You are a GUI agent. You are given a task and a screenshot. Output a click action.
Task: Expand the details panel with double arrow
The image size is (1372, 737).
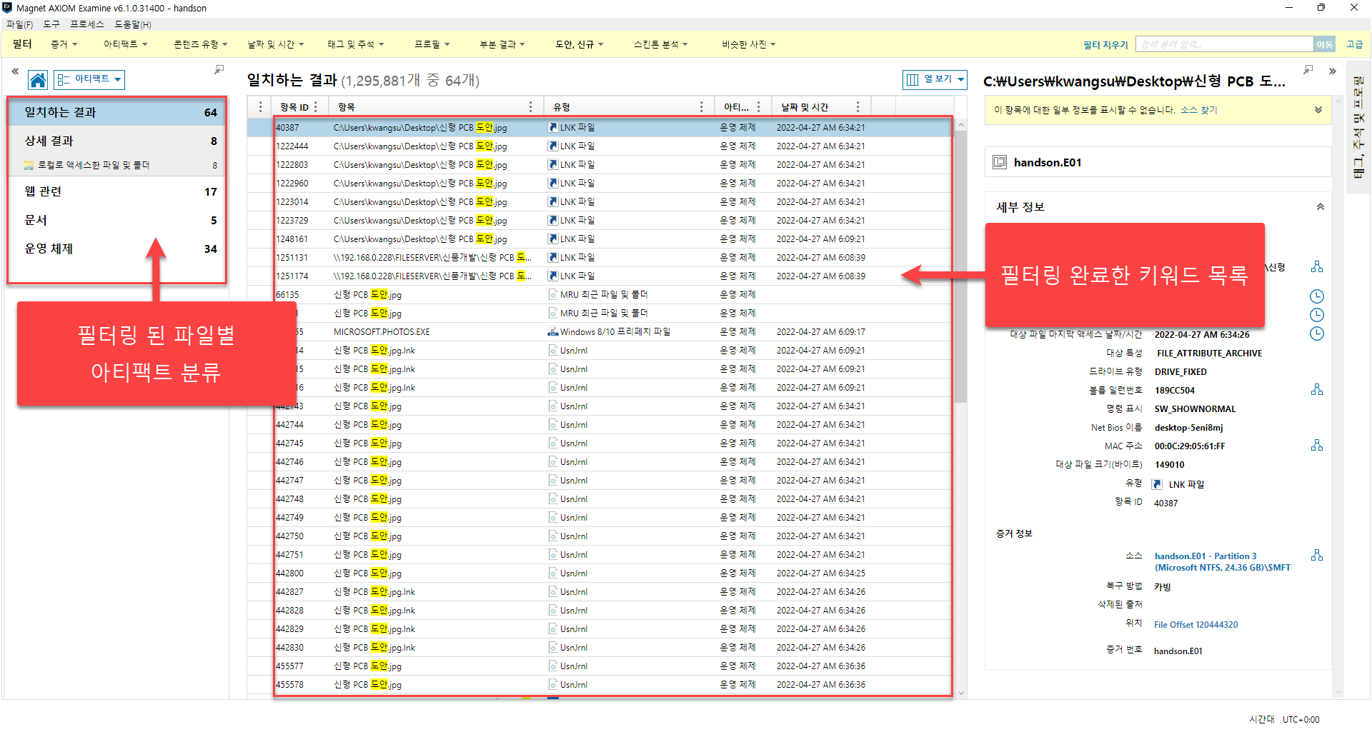pyautogui.click(x=1332, y=71)
